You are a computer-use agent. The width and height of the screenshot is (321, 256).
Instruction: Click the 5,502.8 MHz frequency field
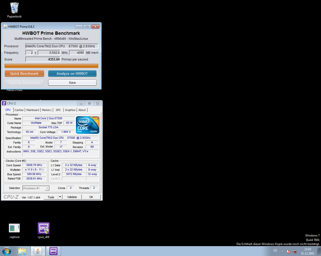click(49, 52)
